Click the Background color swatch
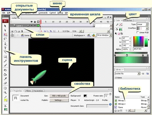The width and height of the screenshot is (152, 115). [x=85, y=96]
